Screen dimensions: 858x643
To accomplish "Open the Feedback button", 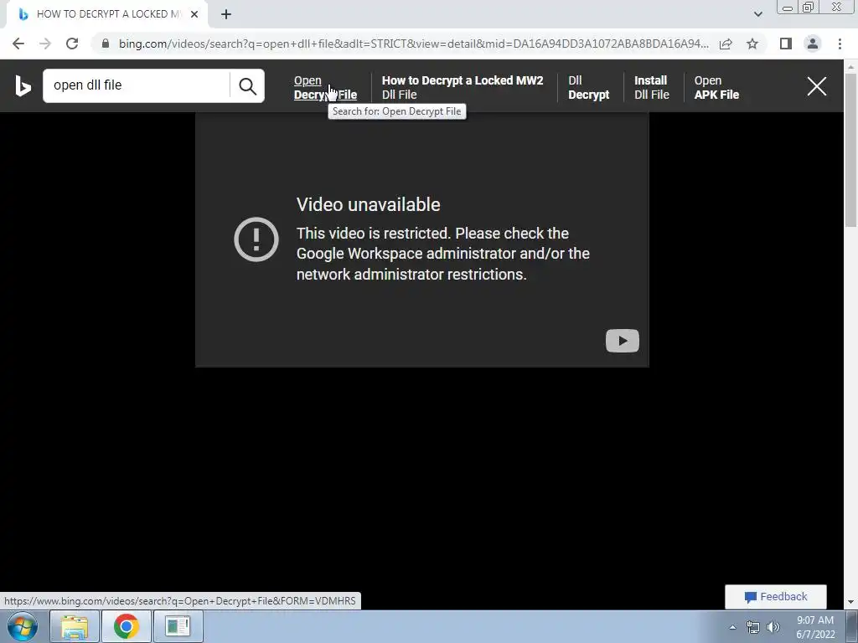I will (775, 597).
